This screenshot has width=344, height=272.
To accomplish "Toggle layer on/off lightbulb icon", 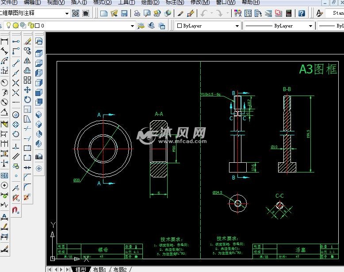I will [8, 26].
